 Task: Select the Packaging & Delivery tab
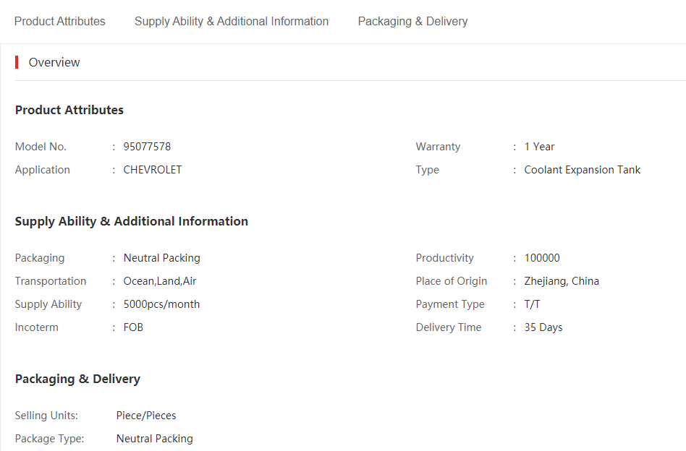(412, 21)
